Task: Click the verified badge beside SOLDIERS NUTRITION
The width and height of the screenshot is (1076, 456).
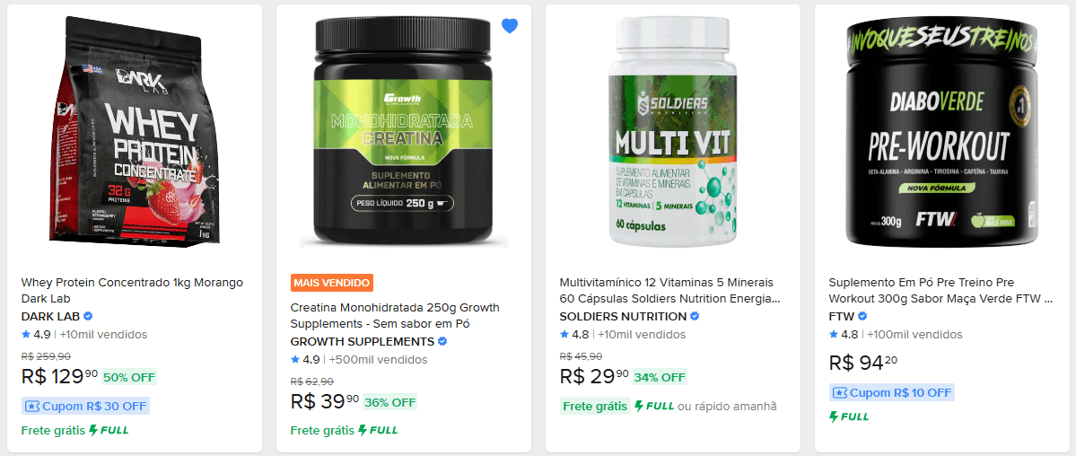Action: click(x=695, y=317)
